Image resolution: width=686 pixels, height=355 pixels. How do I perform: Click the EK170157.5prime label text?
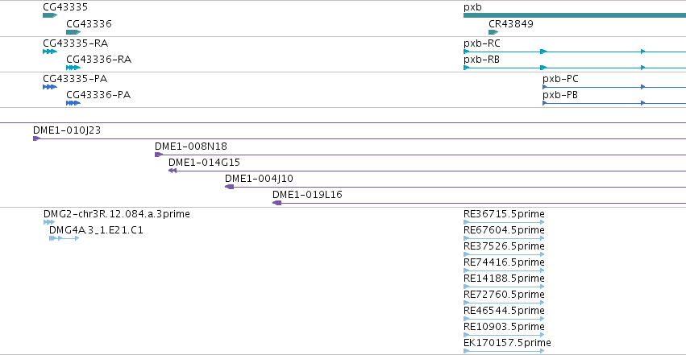[x=507, y=343]
